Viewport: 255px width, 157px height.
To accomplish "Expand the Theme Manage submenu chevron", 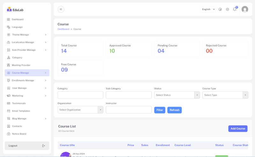I will coord(46,35).
